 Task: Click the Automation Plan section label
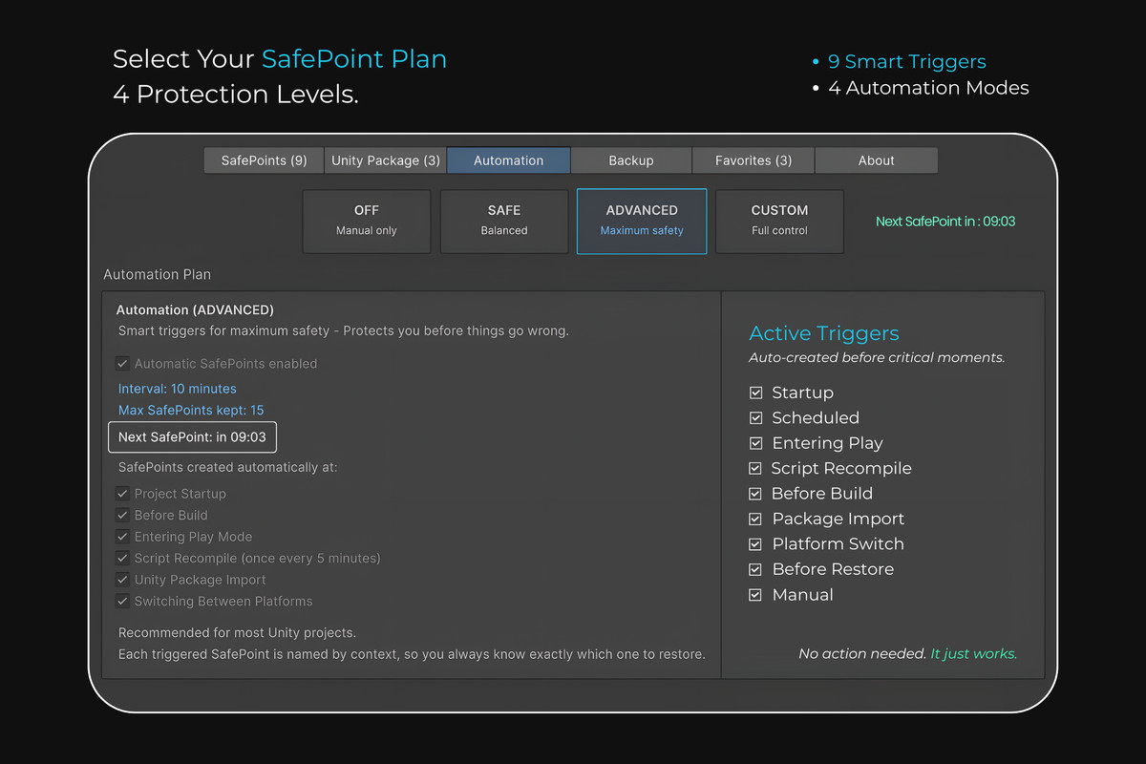157,275
